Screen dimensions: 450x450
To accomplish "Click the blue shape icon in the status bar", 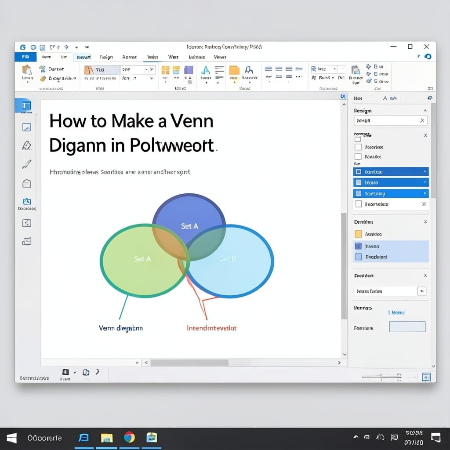I will pos(86,372).
